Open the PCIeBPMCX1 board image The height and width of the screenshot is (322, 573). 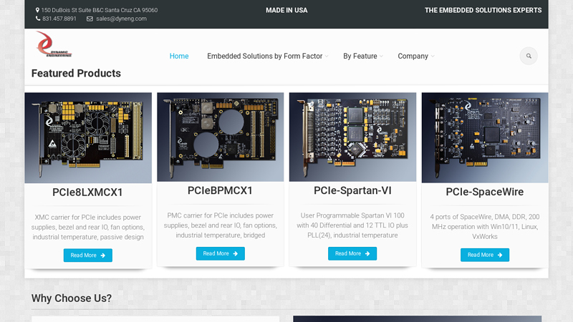pos(221,137)
